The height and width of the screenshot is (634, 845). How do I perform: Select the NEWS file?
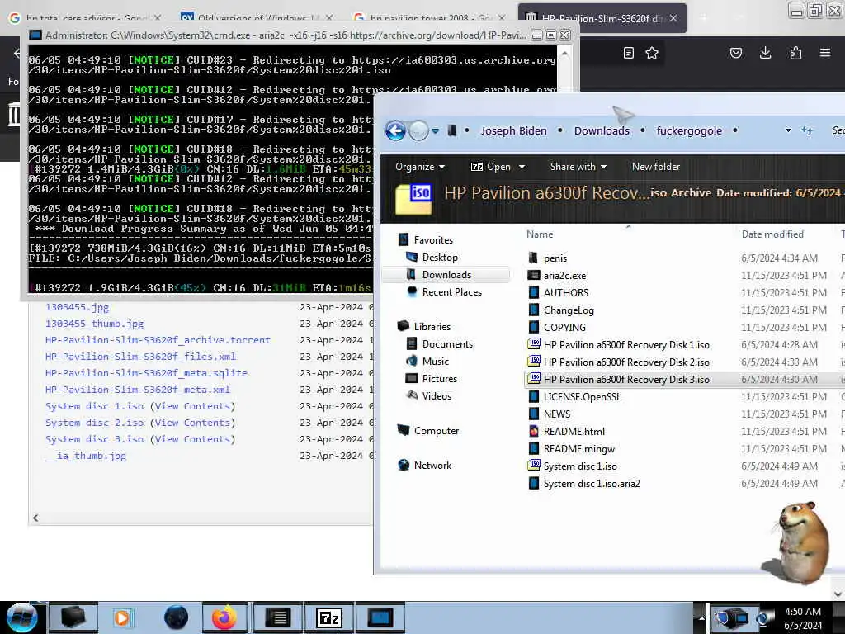(557, 414)
